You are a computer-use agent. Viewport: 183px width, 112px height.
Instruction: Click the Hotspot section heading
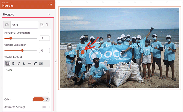[x=8, y=14]
